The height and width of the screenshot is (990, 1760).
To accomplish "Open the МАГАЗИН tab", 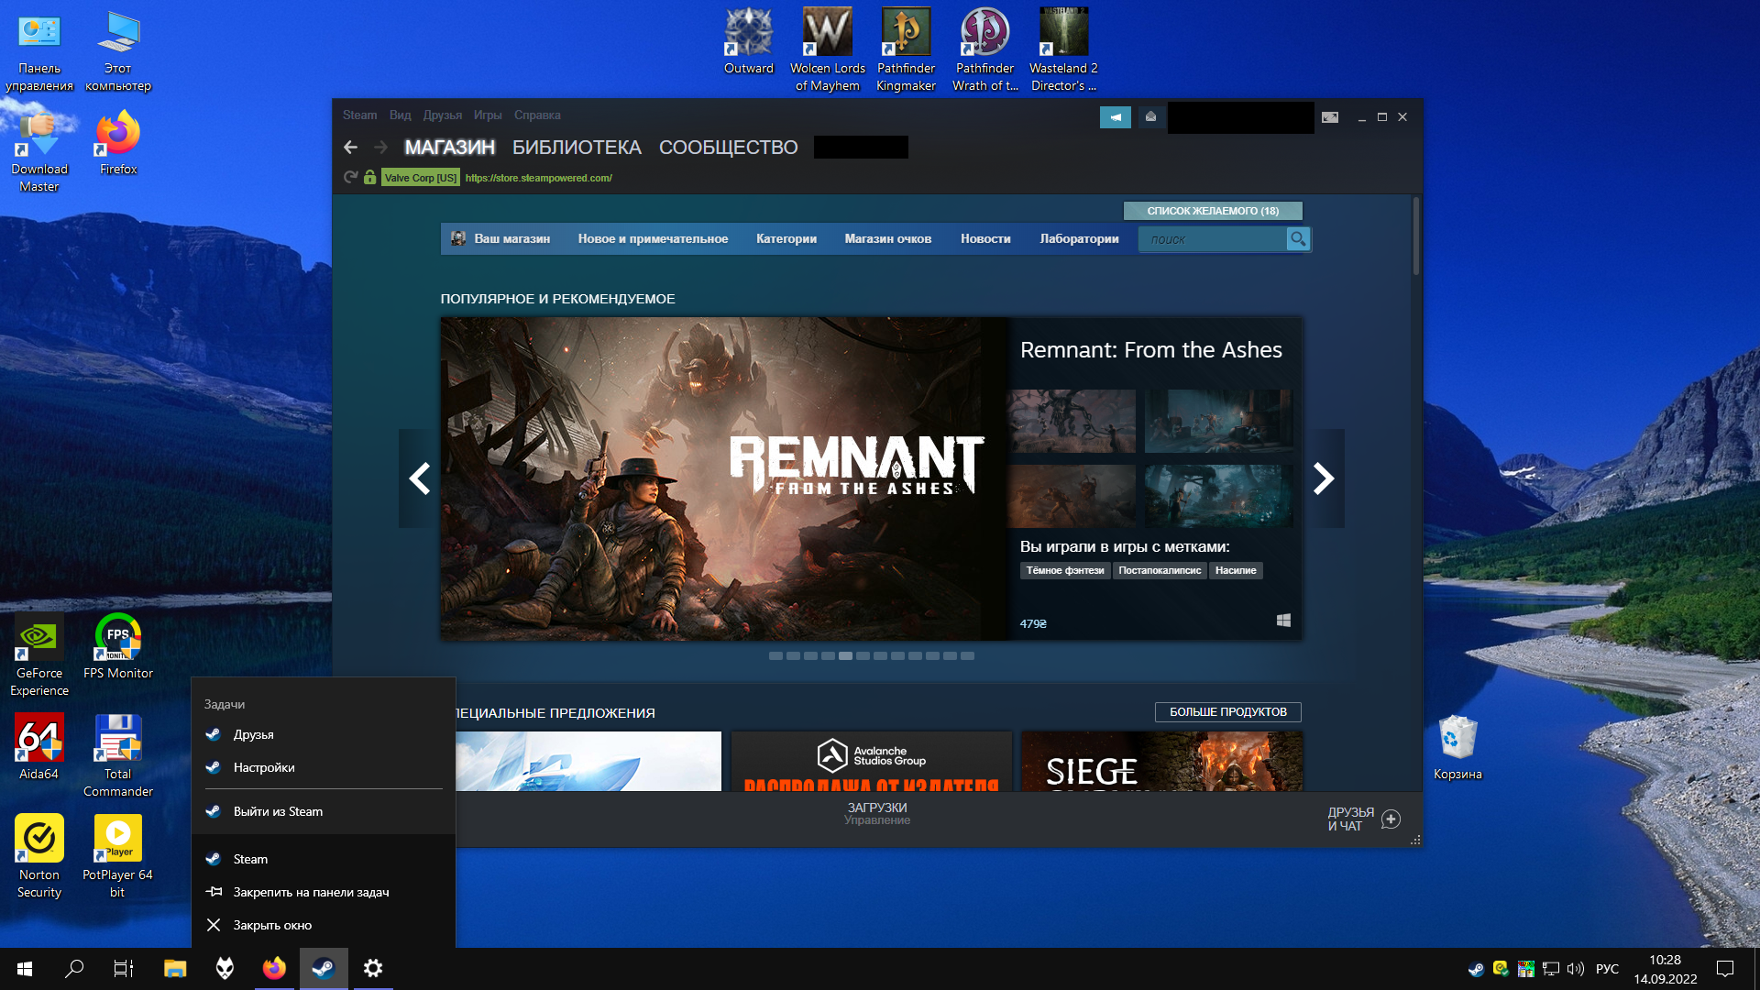I will click(x=450, y=148).
